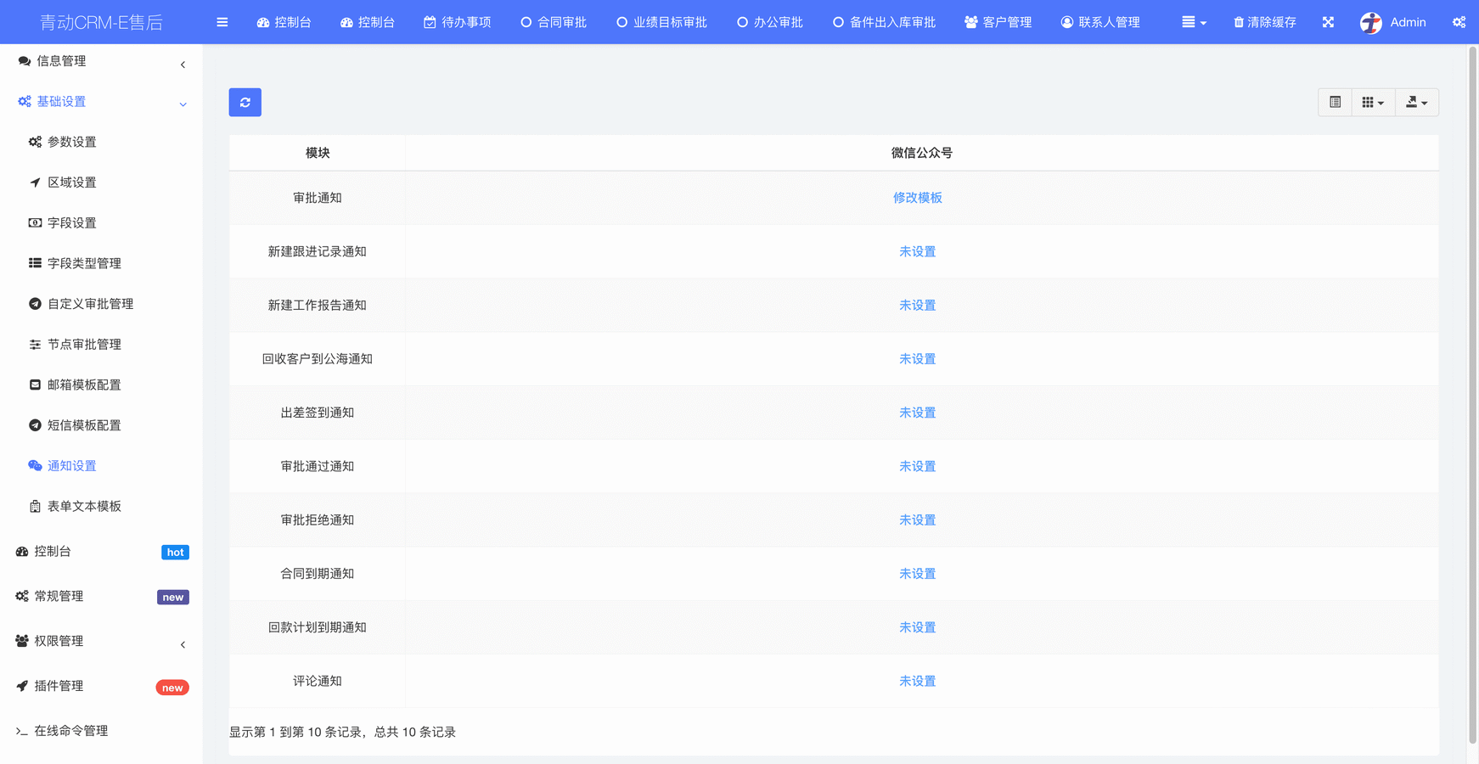Viewport: 1479px width, 764px height.
Task: Open 合同审批 tab in top navigation
Action: point(554,22)
